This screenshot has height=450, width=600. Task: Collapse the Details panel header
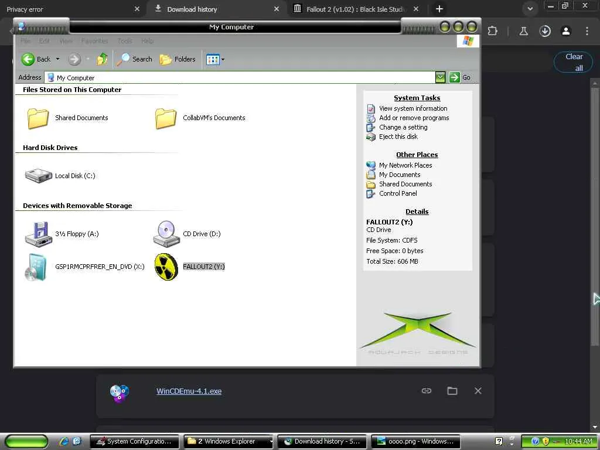[x=417, y=212]
